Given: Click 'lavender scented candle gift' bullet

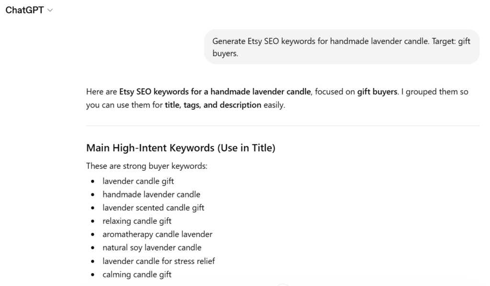Looking at the screenshot, I should tap(153, 208).
